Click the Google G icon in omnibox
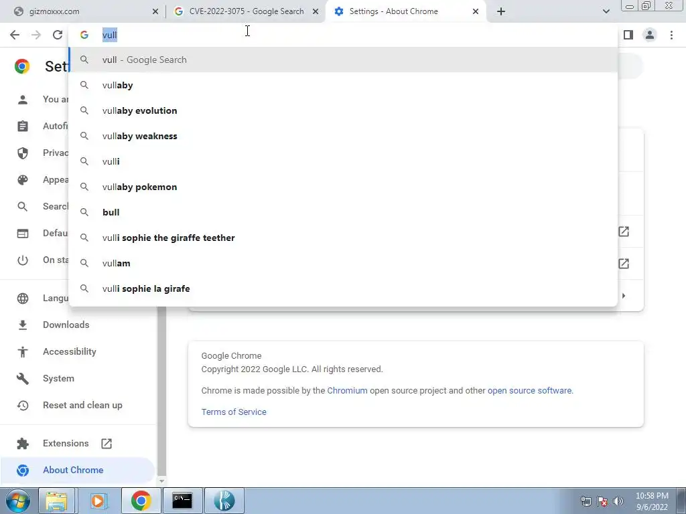Screen dimensions: 686x514 pos(84,35)
